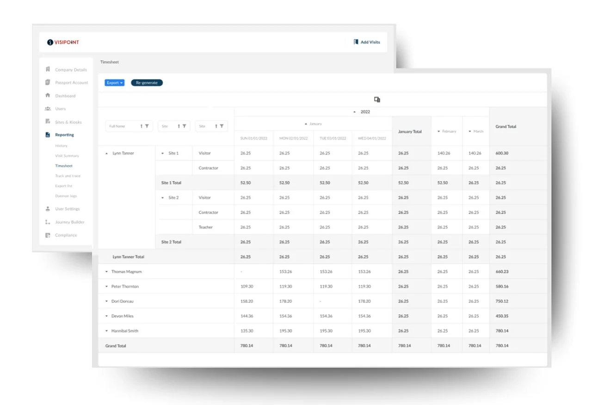This screenshot has width=592, height=405.
Task: Expand the Thomas Magnum row
Action: pyautogui.click(x=106, y=271)
